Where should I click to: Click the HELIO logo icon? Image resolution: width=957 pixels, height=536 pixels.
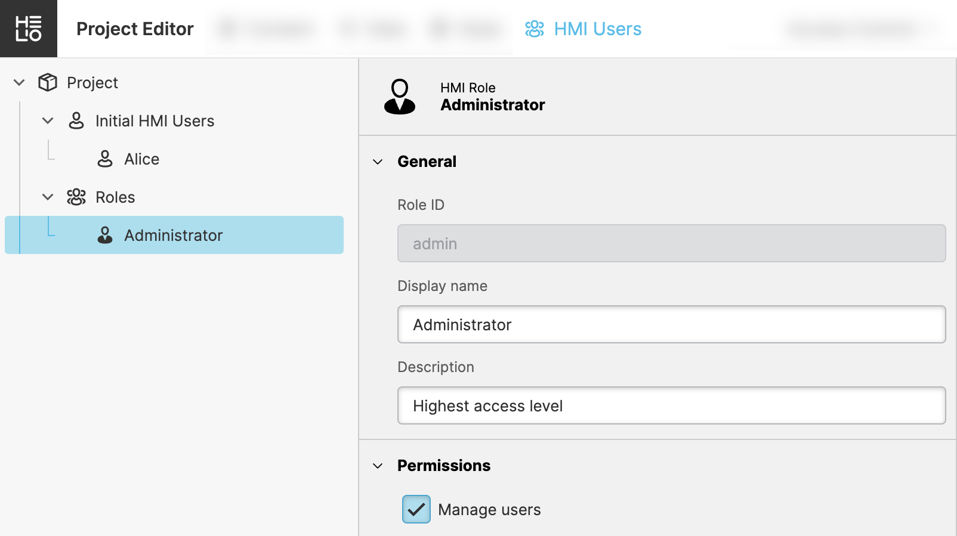coord(29,29)
